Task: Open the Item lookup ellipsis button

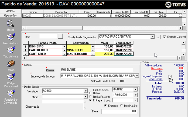Action: click(60, 36)
